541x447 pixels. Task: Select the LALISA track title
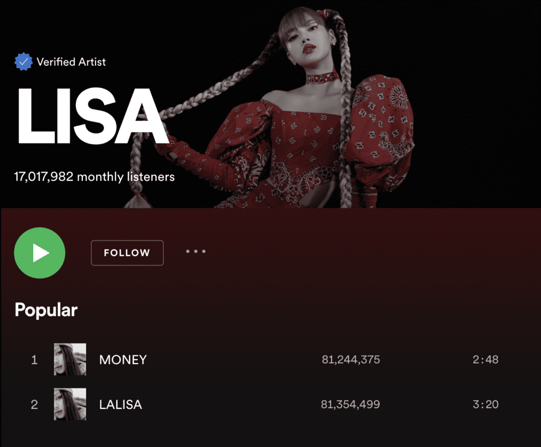[x=120, y=404]
